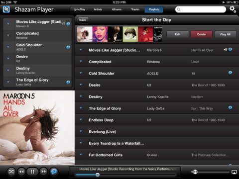Click LyricPlay icon on The Edge of Glory playlist row
The height and width of the screenshot is (179, 239).
[x=230, y=108]
